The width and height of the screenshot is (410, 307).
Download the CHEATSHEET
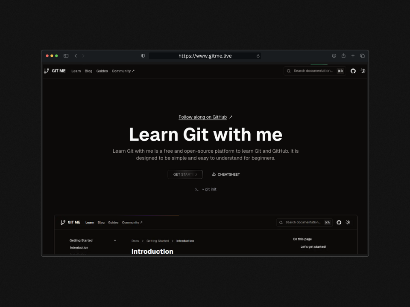click(x=225, y=174)
